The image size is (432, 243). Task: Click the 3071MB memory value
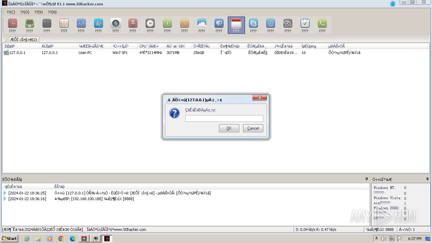[x=173, y=53]
